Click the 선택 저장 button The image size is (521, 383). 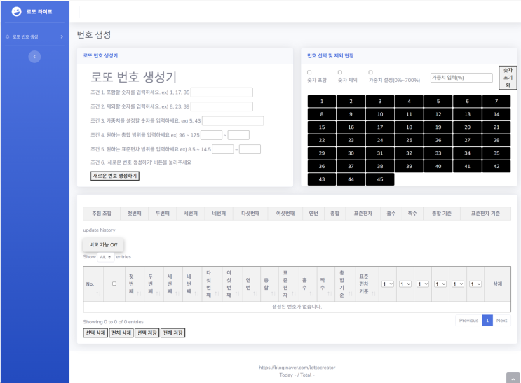coord(147,333)
